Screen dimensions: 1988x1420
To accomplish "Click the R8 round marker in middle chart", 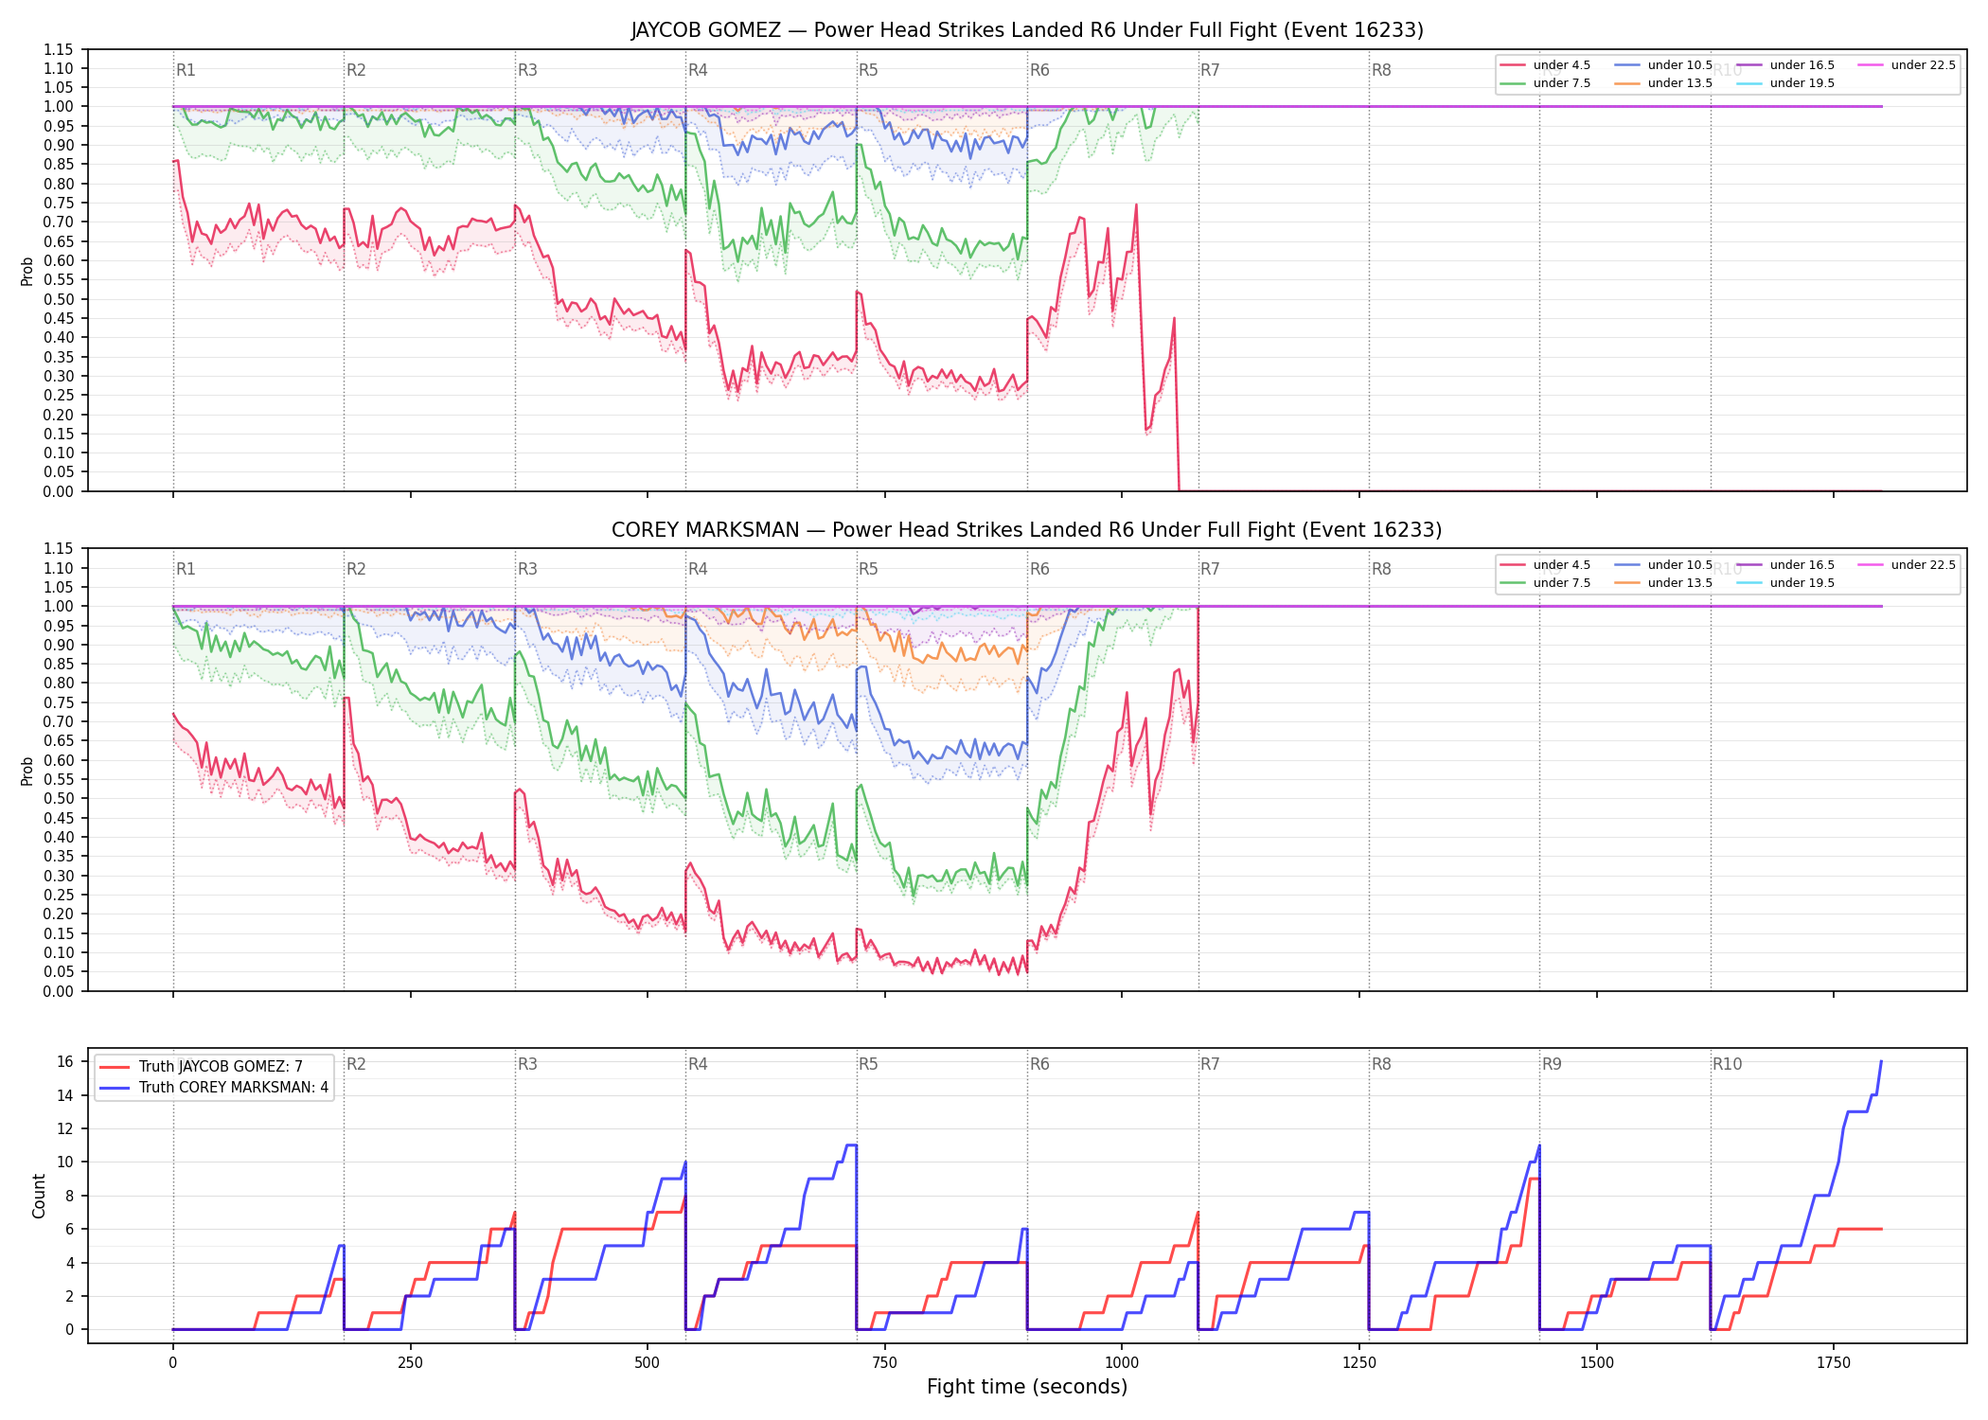I will [1381, 569].
